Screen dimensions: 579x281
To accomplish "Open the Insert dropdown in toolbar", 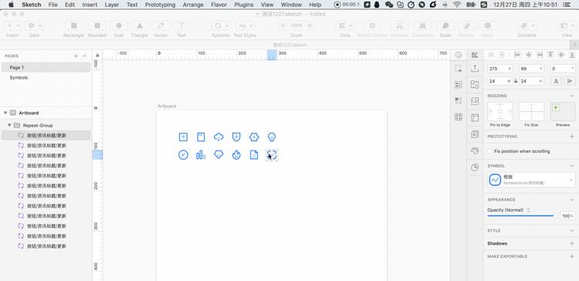I will click(14, 25).
